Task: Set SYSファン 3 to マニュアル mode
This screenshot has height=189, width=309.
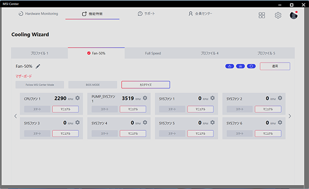Action: [65, 133]
